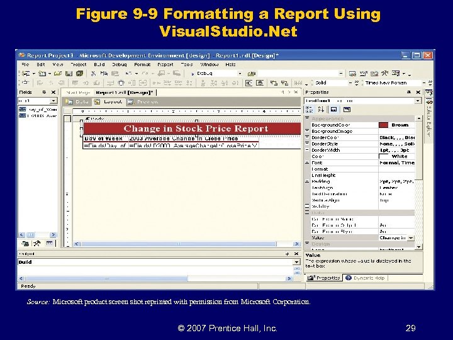Click Make Same Width layout icon

(110, 83)
